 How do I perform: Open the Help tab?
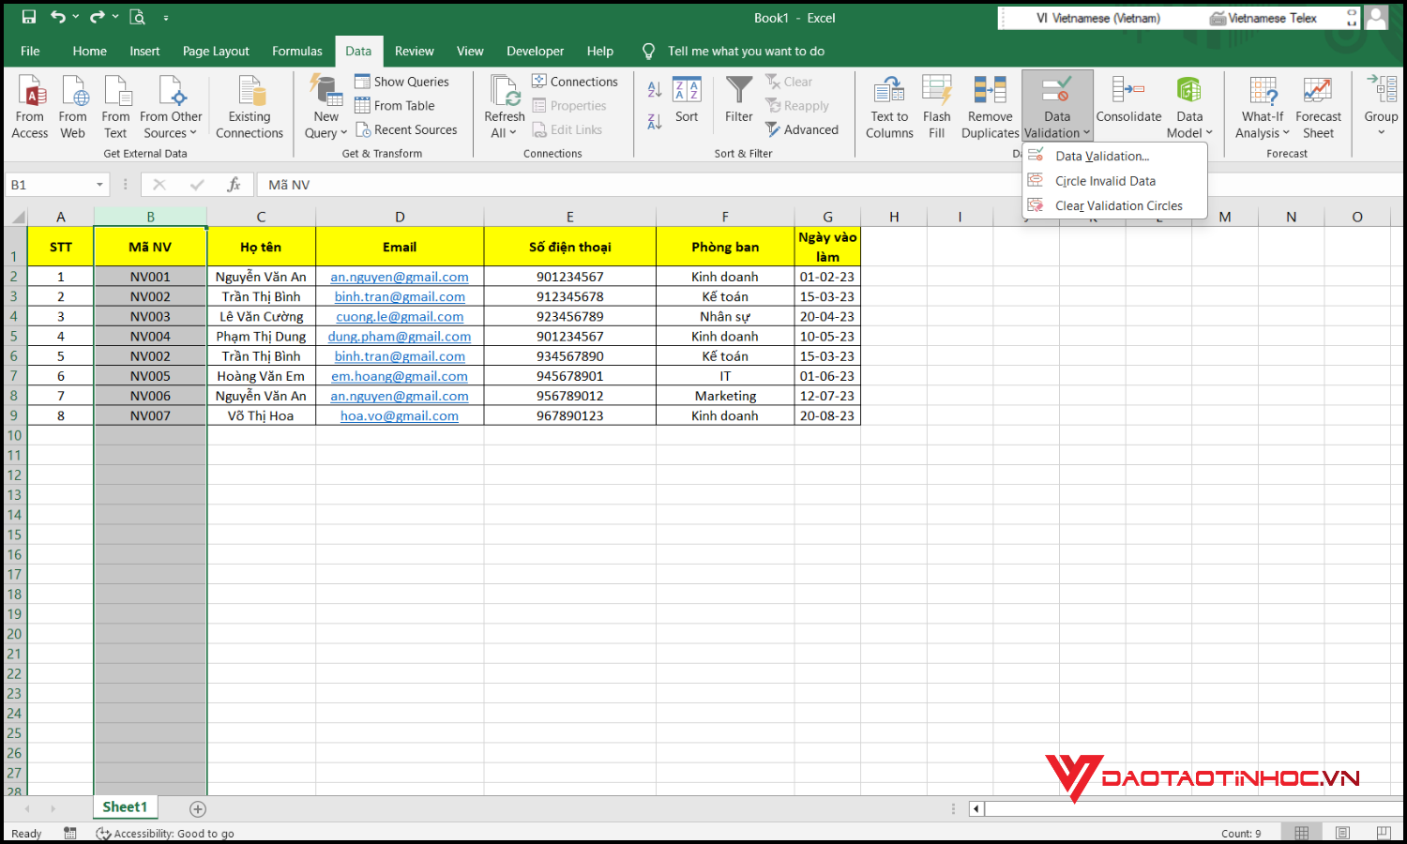600,52
